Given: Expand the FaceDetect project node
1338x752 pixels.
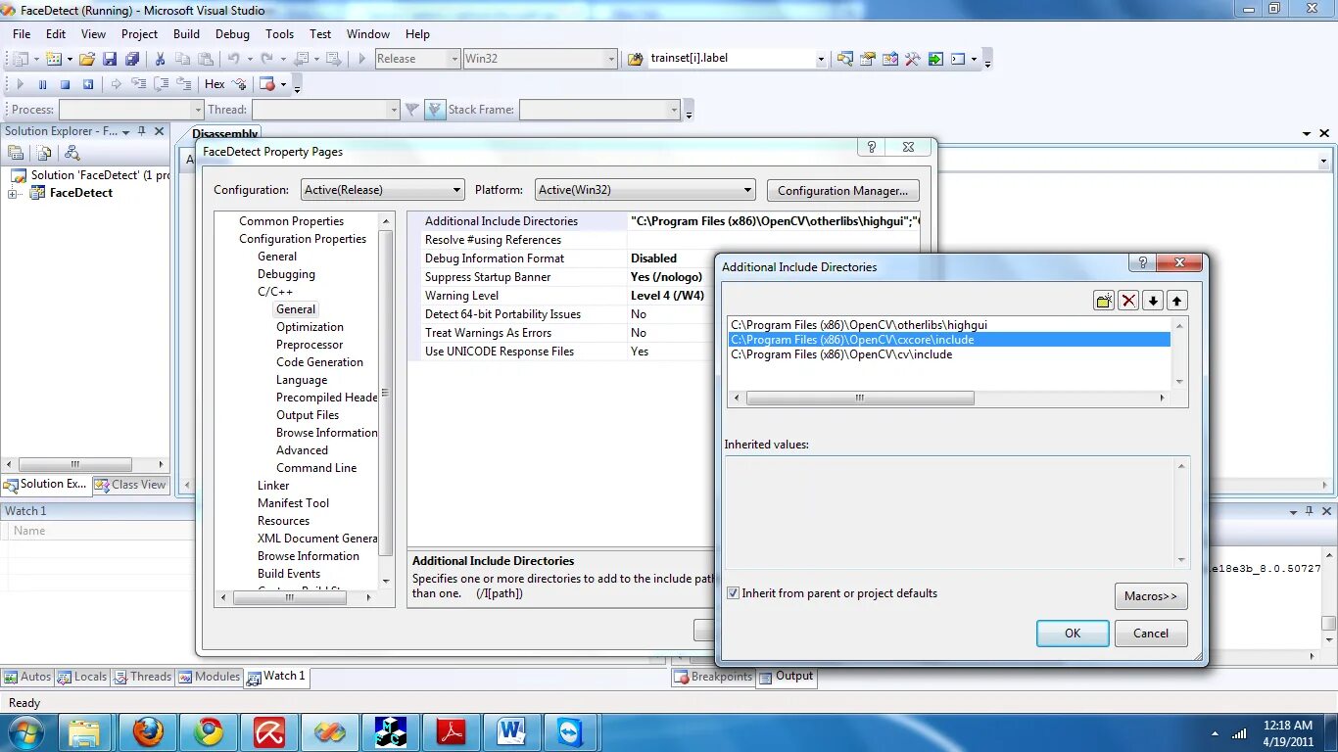Looking at the screenshot, I should 14,193.
